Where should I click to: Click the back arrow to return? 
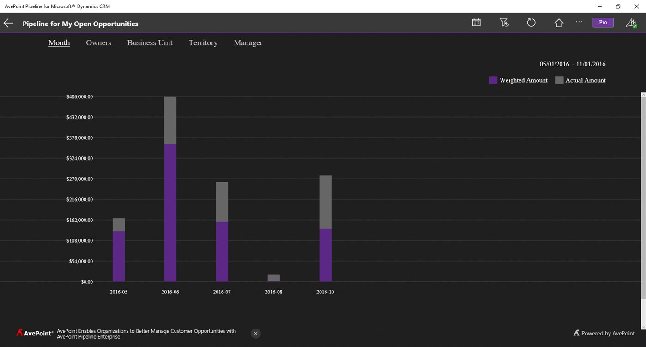(8, 23)
